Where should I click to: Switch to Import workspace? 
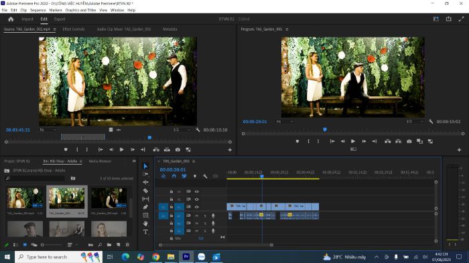pyautogui.click(x=27, y=19)
